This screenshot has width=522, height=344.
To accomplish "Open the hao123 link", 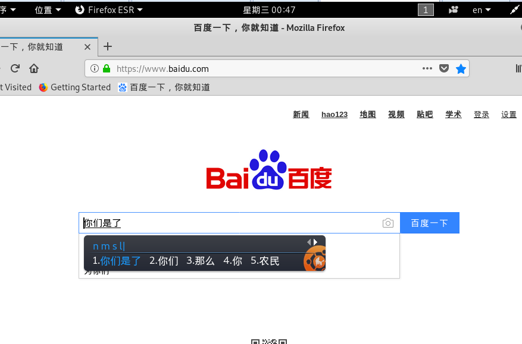I will 335,115.
